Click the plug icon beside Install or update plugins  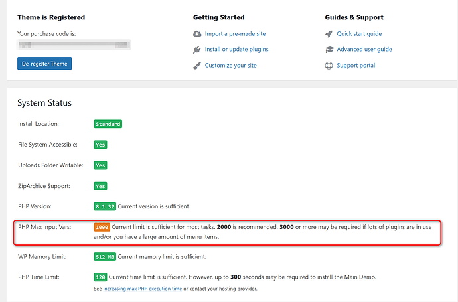click(197, 50)
